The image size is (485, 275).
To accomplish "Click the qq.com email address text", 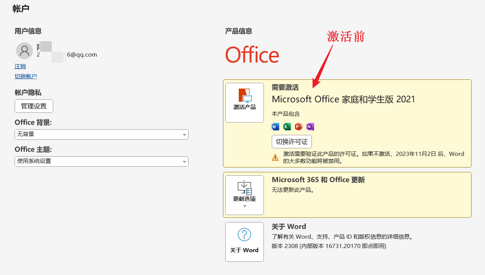I will coord(82,55).
